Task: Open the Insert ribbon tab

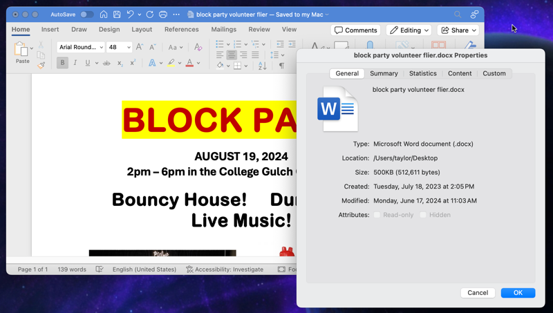Action: 50,29
